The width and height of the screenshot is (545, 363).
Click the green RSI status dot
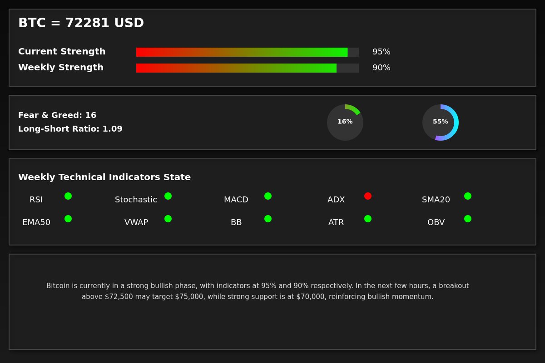[68, 196]
